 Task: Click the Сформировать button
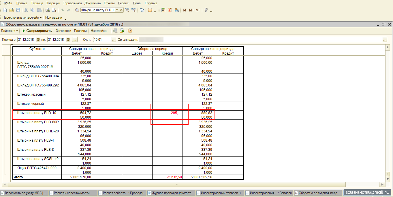coord(37,31)
